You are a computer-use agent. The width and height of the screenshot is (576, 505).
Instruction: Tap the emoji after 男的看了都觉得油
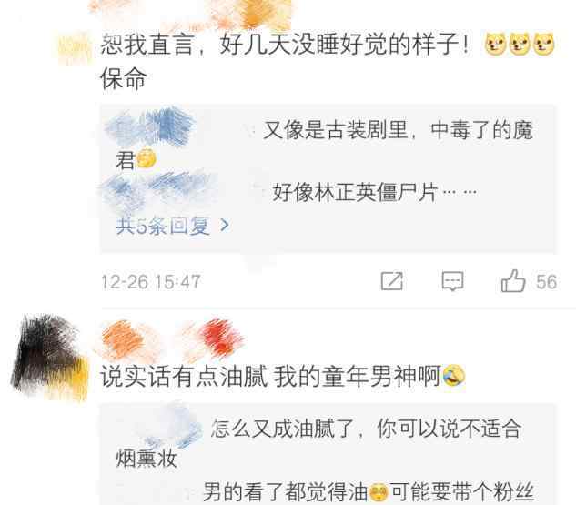[x=378, y=492]
